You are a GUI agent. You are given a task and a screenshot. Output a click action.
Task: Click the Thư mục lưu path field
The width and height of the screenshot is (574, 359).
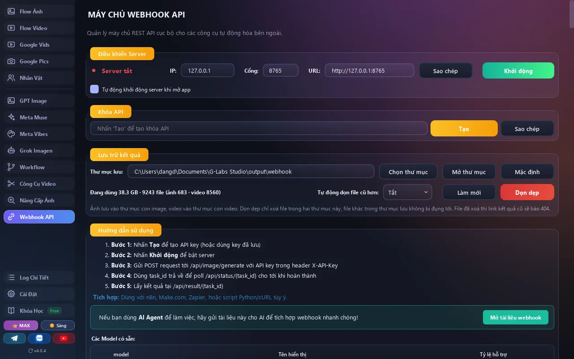pos(251,171)
